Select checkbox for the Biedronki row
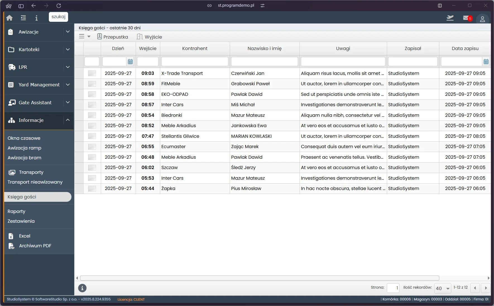The height and width of the screenshot is (306, 494). pyautogui.click(x=92, y=115)
